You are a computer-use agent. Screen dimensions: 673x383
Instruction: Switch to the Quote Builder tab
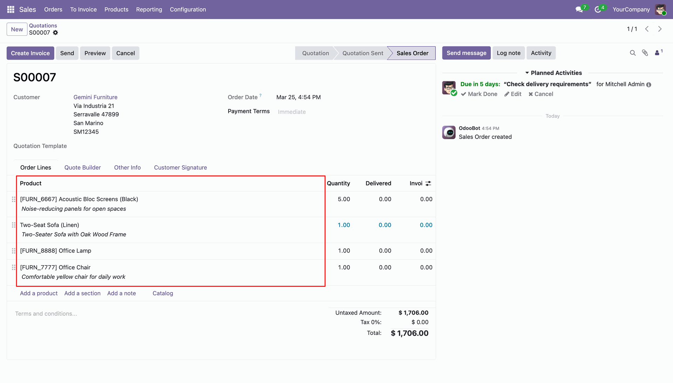pos(82,168)
